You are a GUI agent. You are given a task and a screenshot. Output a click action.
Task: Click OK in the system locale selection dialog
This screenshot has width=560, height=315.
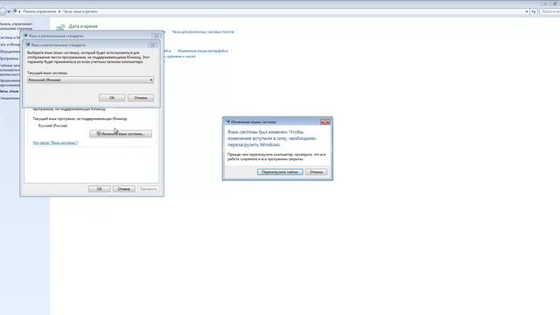[x=112, y=97]
